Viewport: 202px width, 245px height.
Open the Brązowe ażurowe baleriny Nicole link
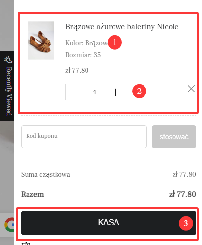[122, 27]
